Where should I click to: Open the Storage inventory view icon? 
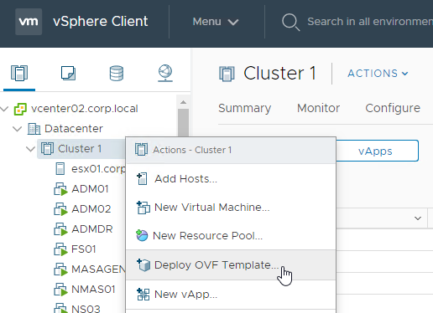[117, 74]
